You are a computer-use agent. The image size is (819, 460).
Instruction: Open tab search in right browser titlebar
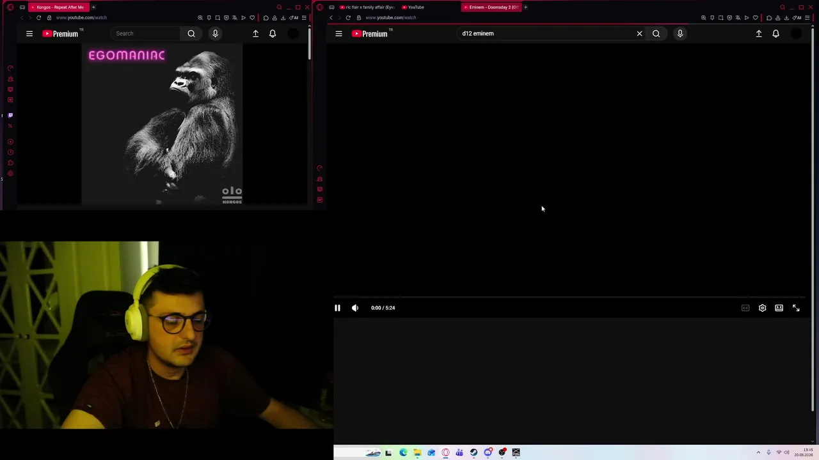[x=782, y=7]
